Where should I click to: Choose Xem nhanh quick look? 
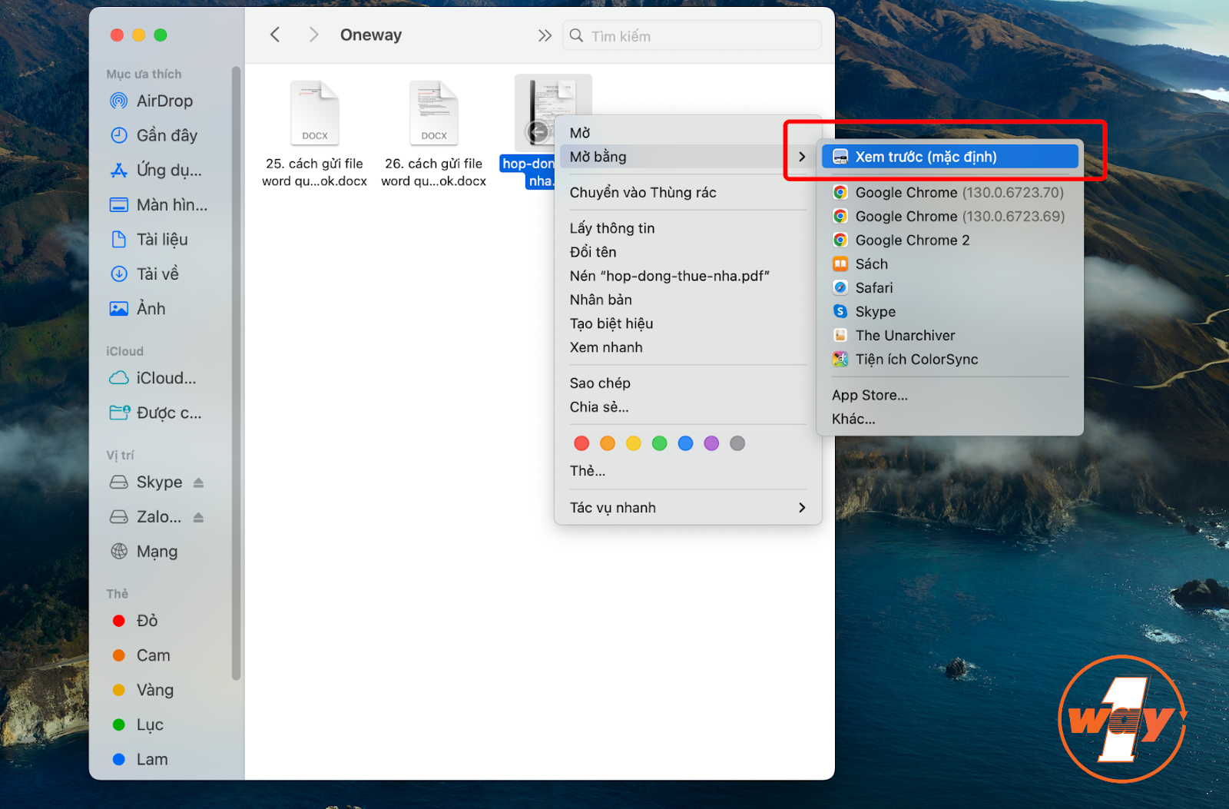pyautogui.click(x=687, y=347)
